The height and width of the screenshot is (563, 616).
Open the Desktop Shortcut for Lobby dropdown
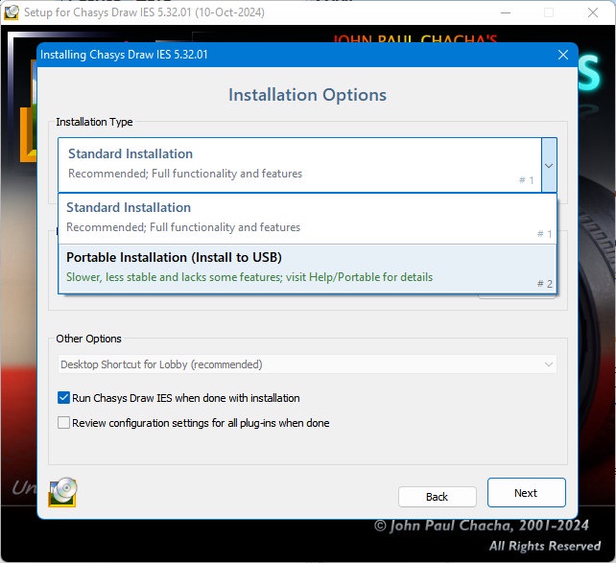click(307, 364)
